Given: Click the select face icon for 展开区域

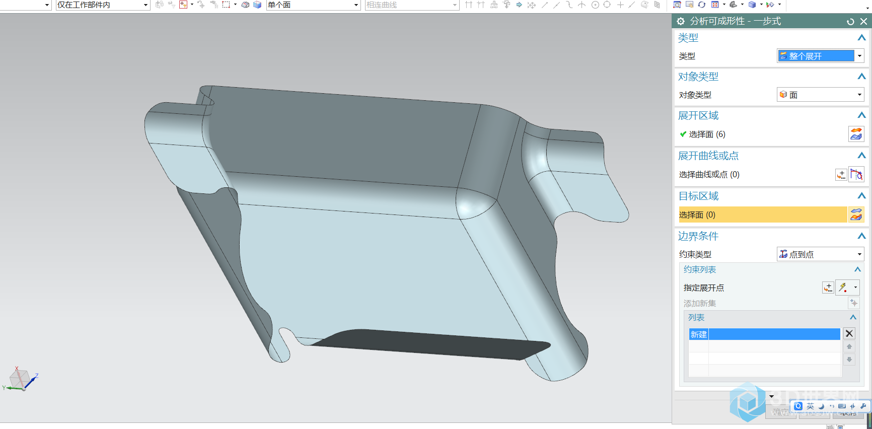Looking at the screenshot, I should point(856,134).
